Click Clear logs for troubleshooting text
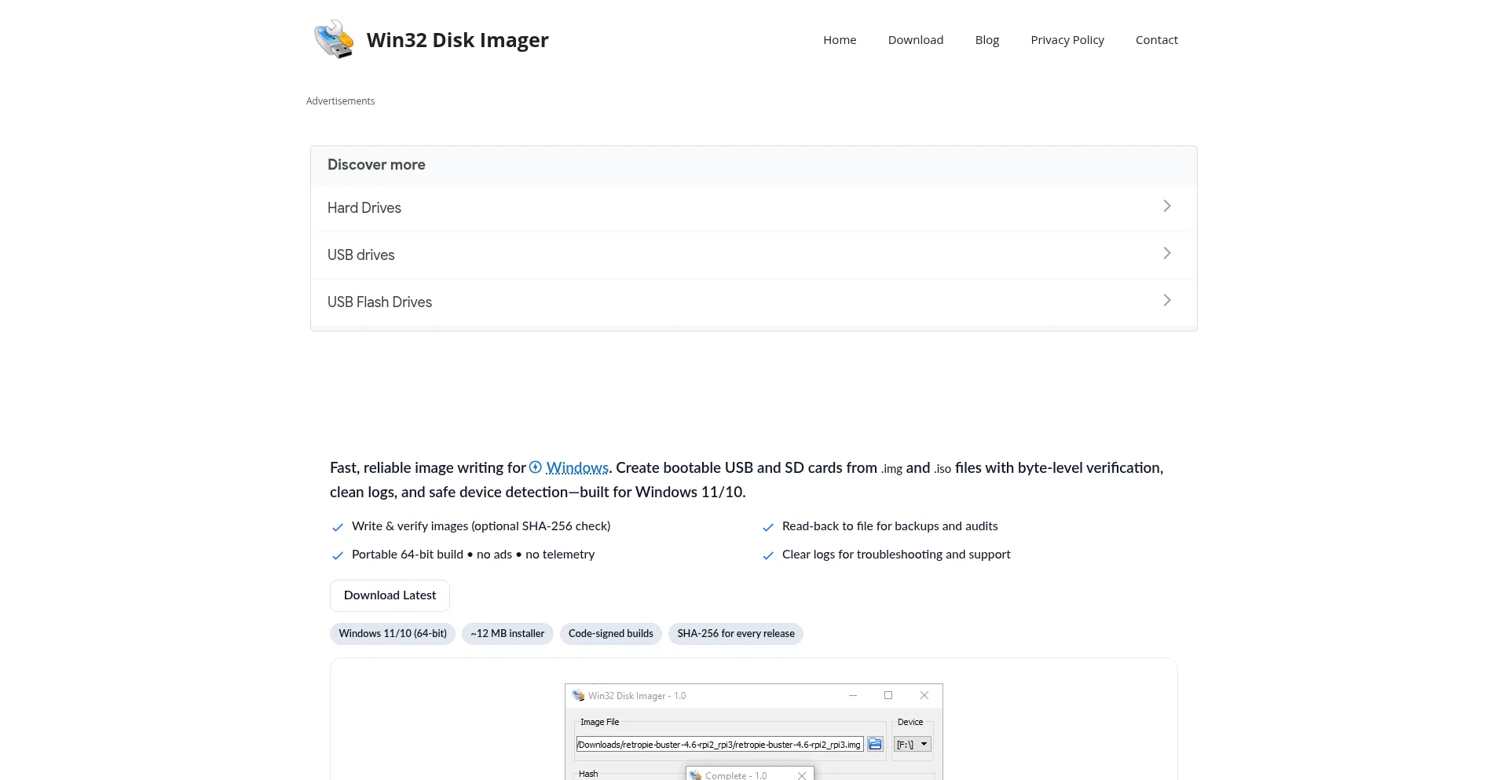This screenshot has height=780, width=1508. click(x=896, y=555)
